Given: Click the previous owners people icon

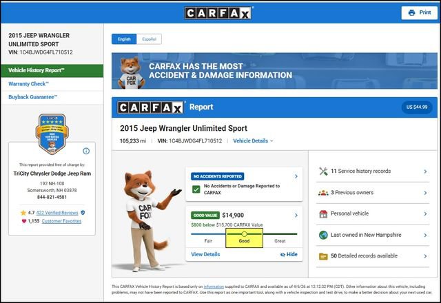Looking at the screenshot, I should coord(322,192).
